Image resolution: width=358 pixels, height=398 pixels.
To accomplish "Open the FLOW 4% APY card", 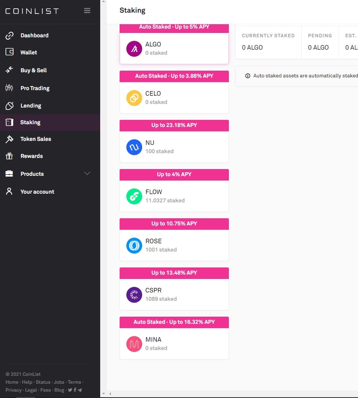I will [174, 190].
